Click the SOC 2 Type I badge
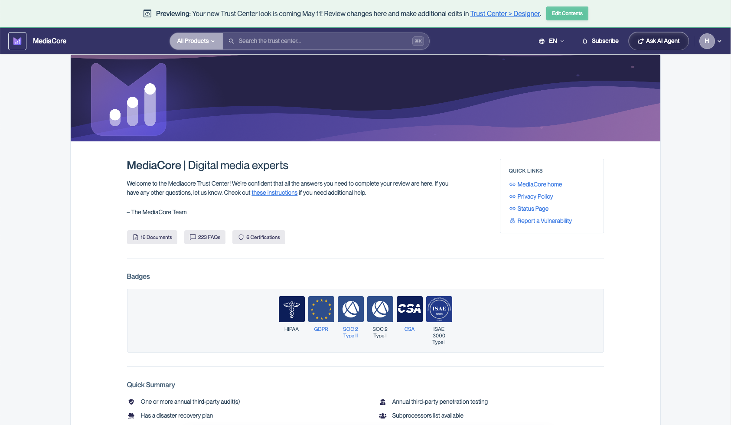The width and height of the screenshot is (731, 425). pos(380,309)
